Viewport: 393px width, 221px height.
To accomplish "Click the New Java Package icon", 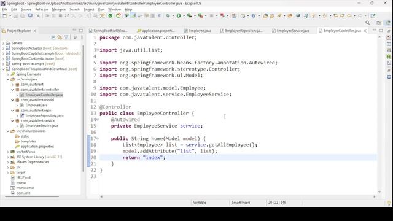I will (x=243, y=15).
